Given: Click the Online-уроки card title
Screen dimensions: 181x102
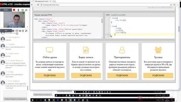Looking at the screenshot, I should (50, 57).
